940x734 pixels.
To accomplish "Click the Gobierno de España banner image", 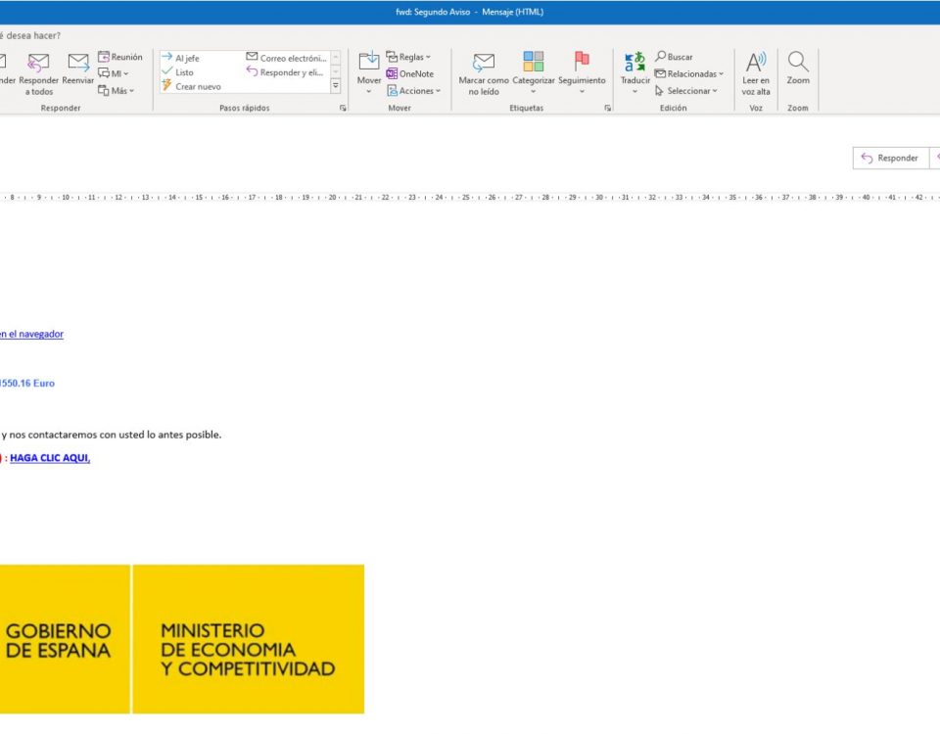I will tap(181, 638).
